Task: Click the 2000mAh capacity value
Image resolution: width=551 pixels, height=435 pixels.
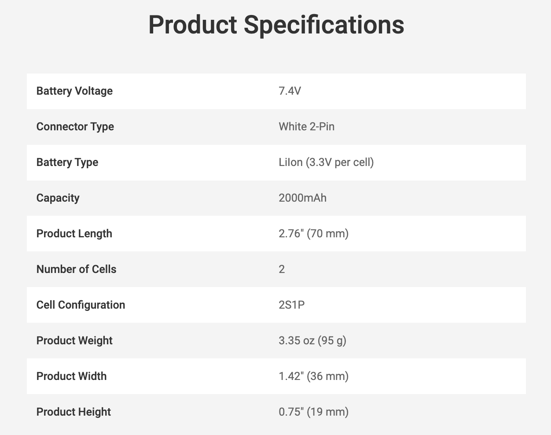Action: coord(302,198)
